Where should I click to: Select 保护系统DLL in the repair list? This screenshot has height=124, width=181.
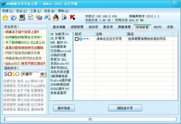tap(59, 68)
